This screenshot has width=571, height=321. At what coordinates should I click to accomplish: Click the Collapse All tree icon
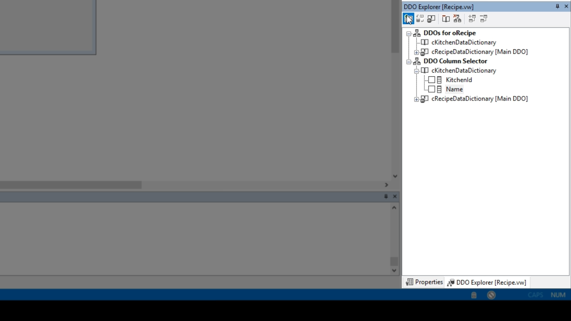(484, 19)
